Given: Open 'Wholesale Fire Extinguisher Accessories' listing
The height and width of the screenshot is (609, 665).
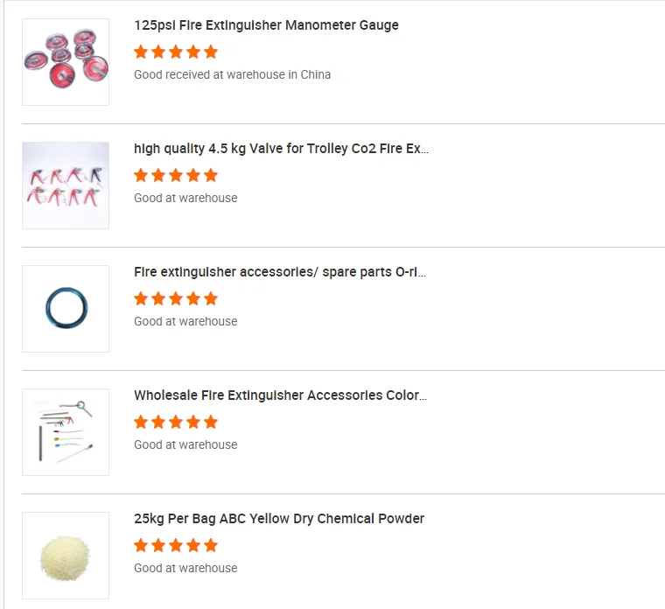Looking at the screenshot, I should point(280,395).
